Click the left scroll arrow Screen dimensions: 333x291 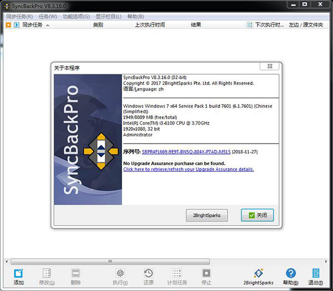7,262
